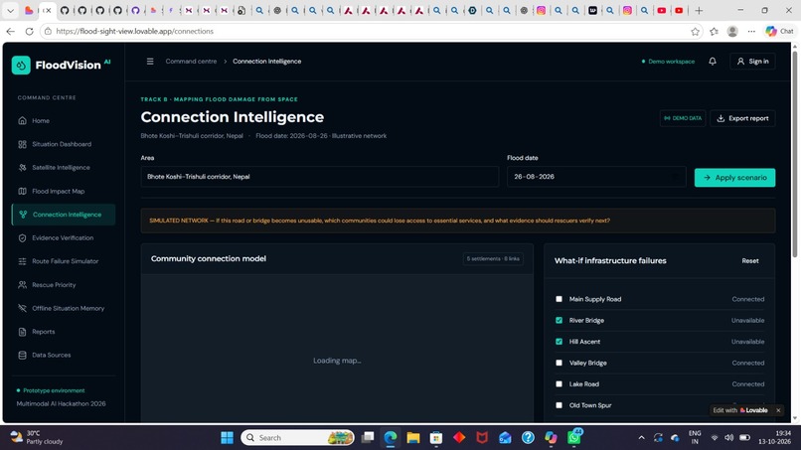Viewport: 801px width, 450px height.
Task: Click the Data Sources database icon
Action: click(x=22, y=355)
